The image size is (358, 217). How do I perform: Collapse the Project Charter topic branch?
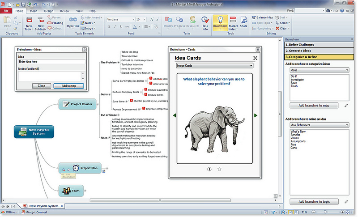click(98, 104)
